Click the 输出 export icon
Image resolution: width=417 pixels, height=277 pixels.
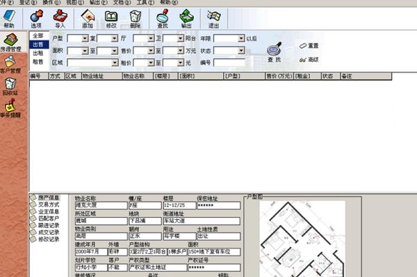pos(186,18)
